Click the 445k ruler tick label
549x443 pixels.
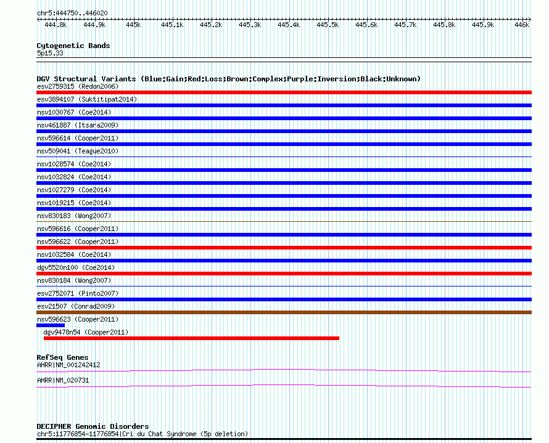pos(133,25)
